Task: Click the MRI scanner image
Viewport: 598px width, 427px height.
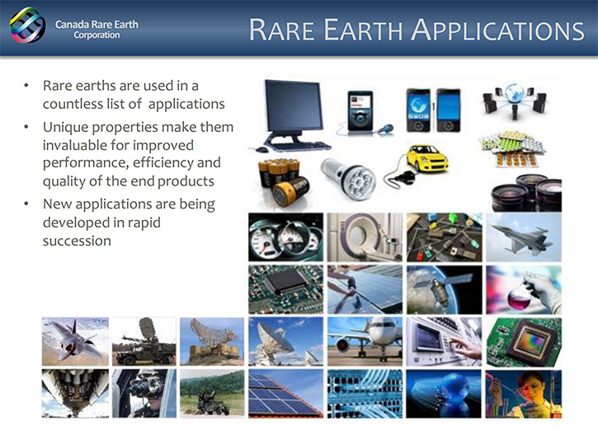Action: (365, 237)
